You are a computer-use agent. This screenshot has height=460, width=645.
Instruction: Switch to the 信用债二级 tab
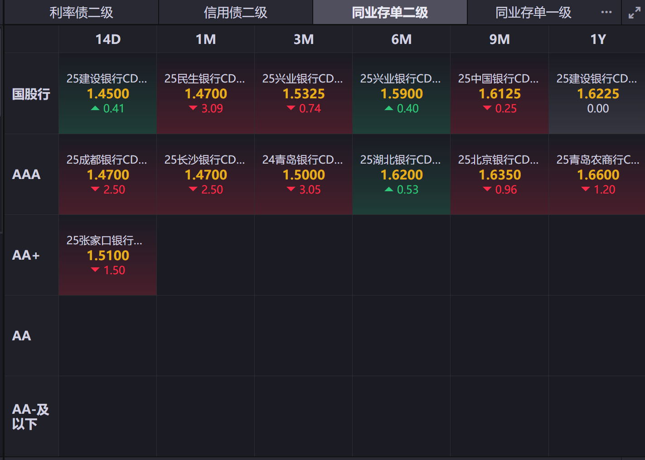point(236,12)
